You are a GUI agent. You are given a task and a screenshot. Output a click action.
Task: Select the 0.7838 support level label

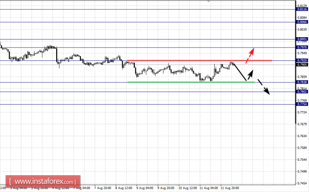click(302, 82)
